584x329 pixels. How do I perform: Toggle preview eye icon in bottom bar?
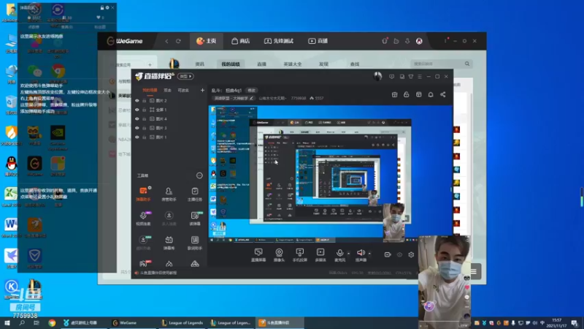tap(399, 254)
